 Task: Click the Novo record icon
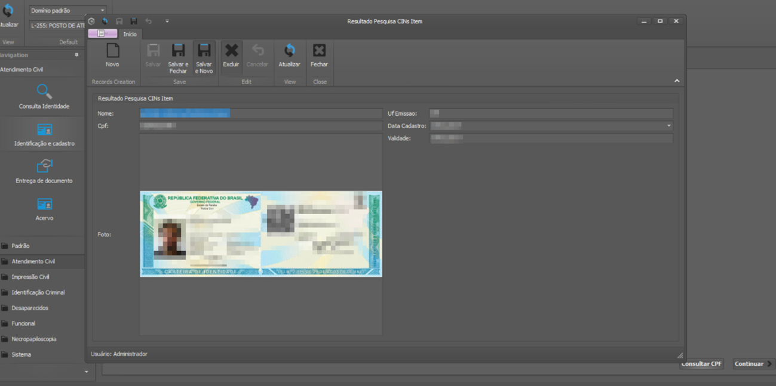point(112,51)
